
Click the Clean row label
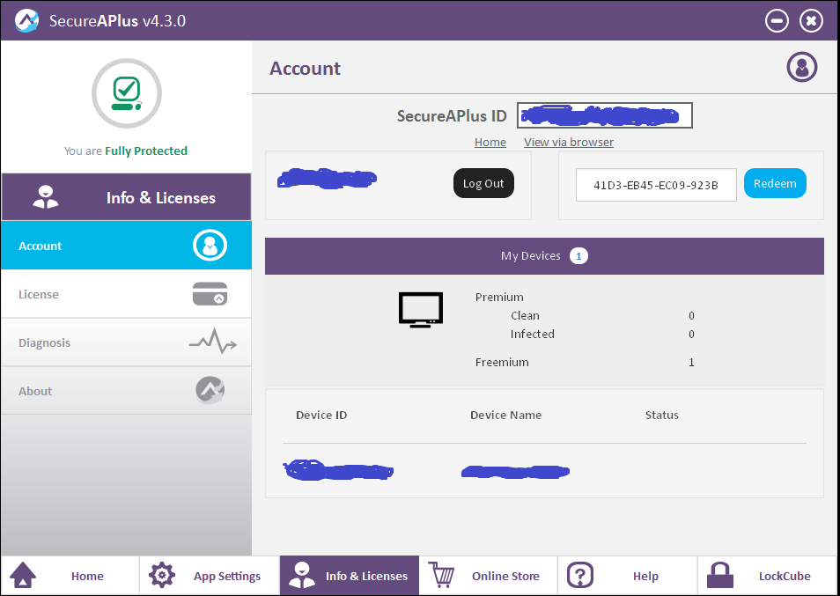pyautogui.click(x=525, y=315)
